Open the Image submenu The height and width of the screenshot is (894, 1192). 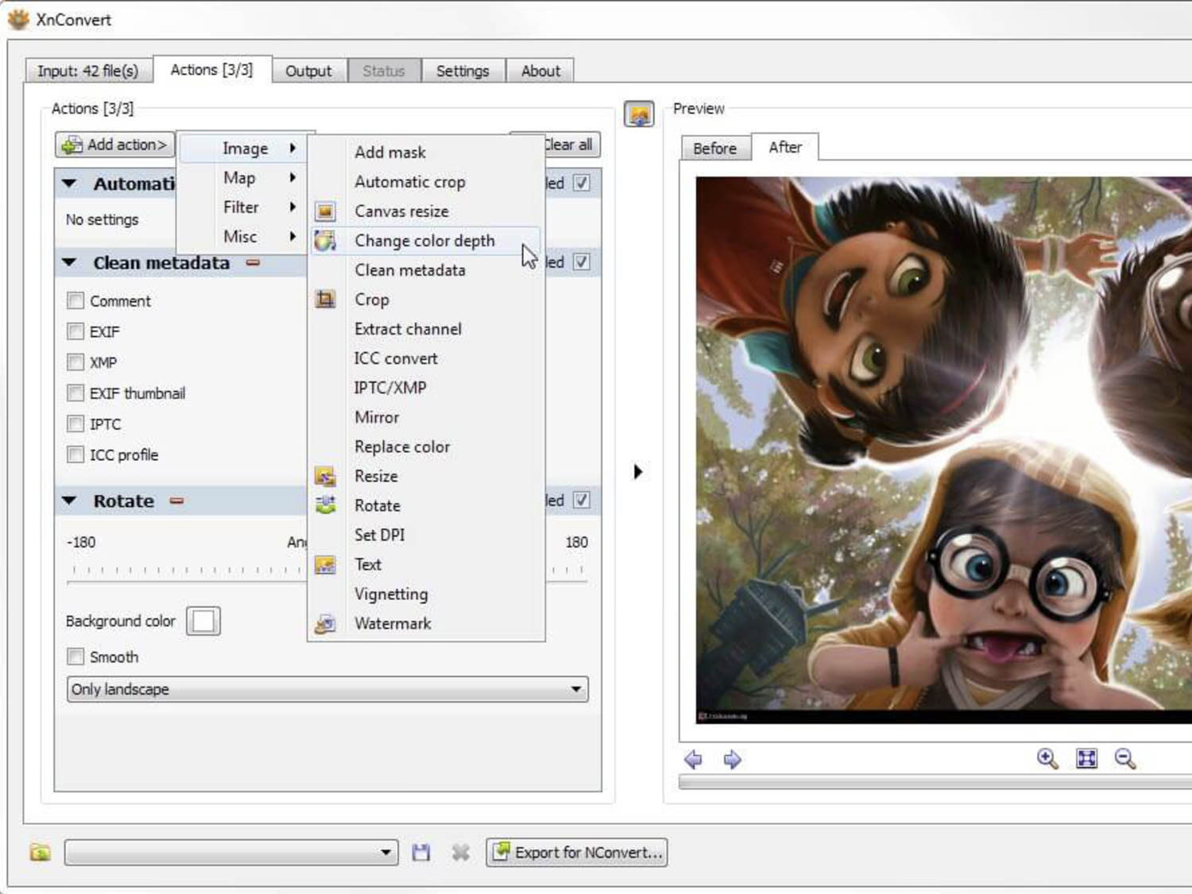coord(242,148)
